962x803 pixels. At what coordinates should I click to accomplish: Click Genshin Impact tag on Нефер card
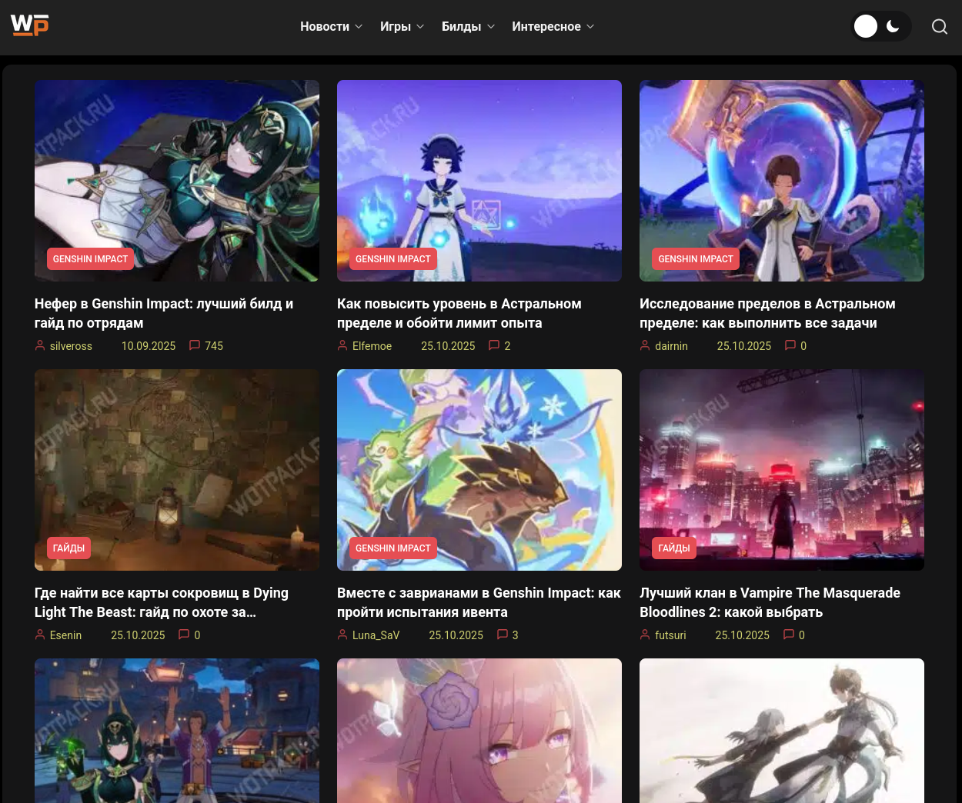tap(90, 259)
